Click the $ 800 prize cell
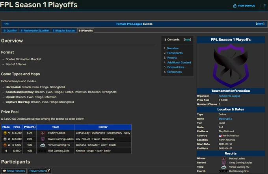 point(17,151)
